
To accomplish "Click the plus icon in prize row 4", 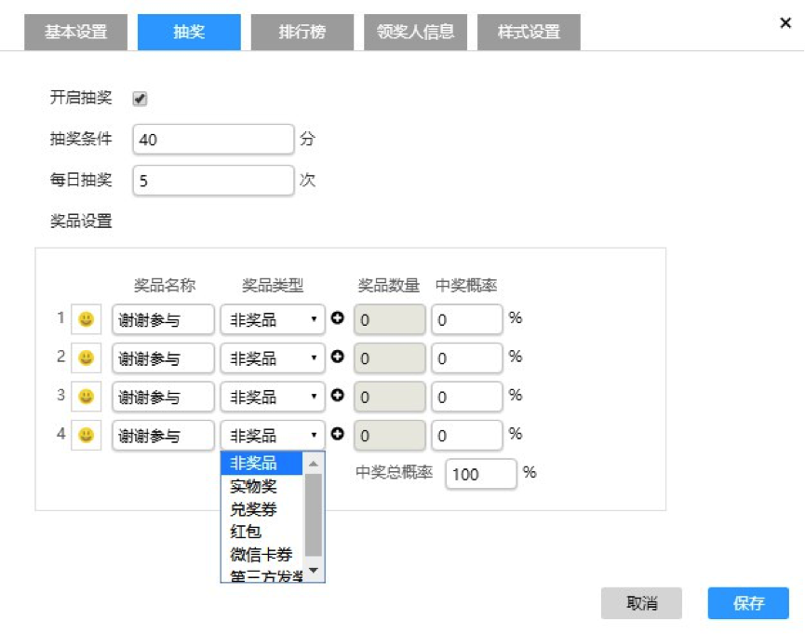I will pos(337,434).
